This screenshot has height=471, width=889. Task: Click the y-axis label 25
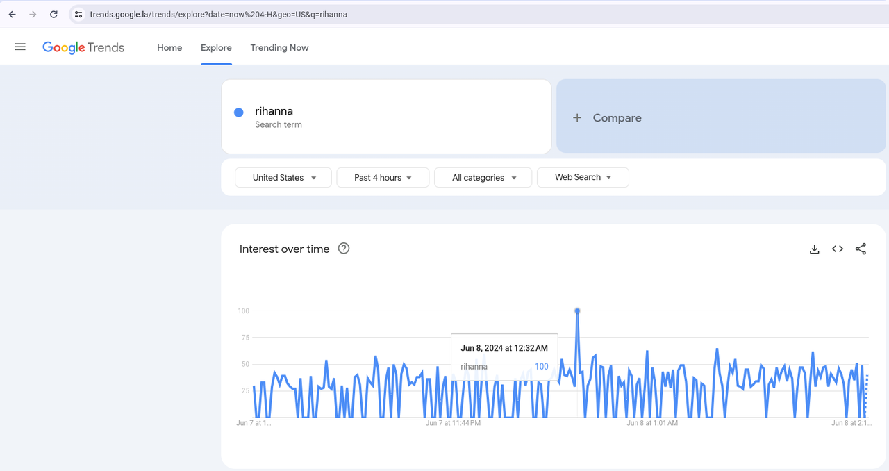pyautogui.click(x=244, y=390)
